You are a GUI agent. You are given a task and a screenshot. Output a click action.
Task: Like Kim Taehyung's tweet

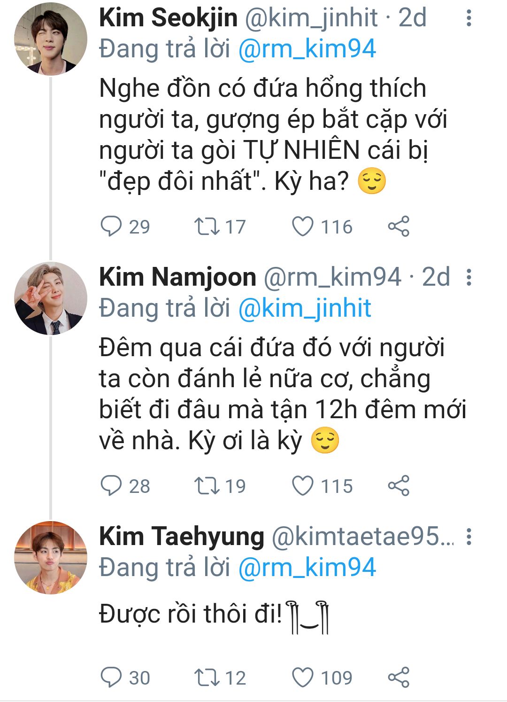coord(303,678)
